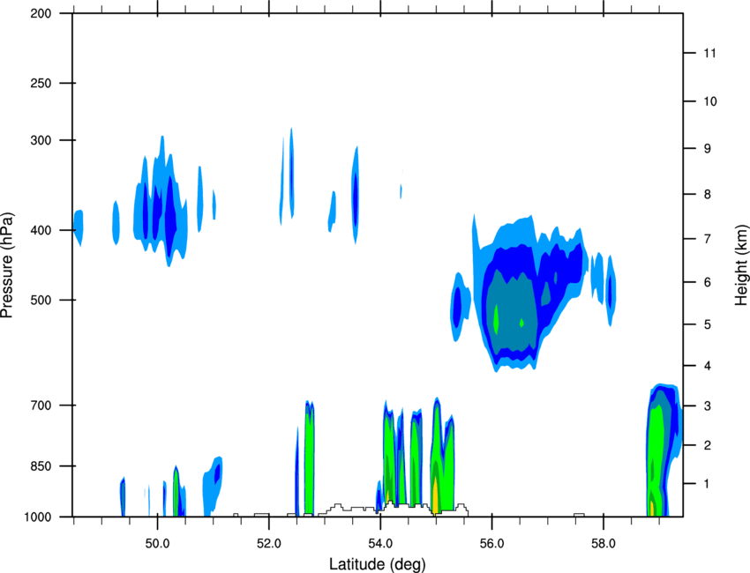Click the 250 pressure tick label
The height and width of the screenshot is (573, 750).
click(x=41, y=83)
